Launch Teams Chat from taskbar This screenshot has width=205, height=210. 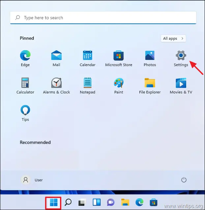point(111,202)
